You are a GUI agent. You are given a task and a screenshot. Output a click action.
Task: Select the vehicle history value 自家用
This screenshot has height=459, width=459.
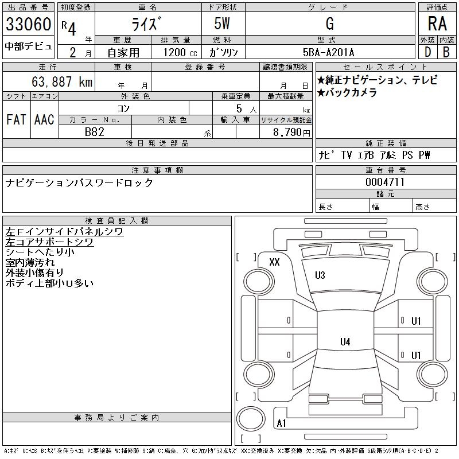point(123,53)
